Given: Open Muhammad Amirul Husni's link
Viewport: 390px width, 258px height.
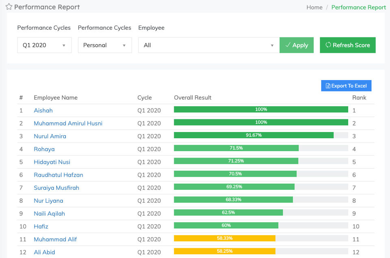Looking at the screenshot, I should (68, 124).
